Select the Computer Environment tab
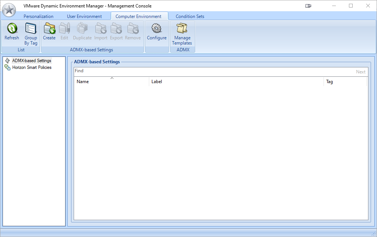 [138, 16]
